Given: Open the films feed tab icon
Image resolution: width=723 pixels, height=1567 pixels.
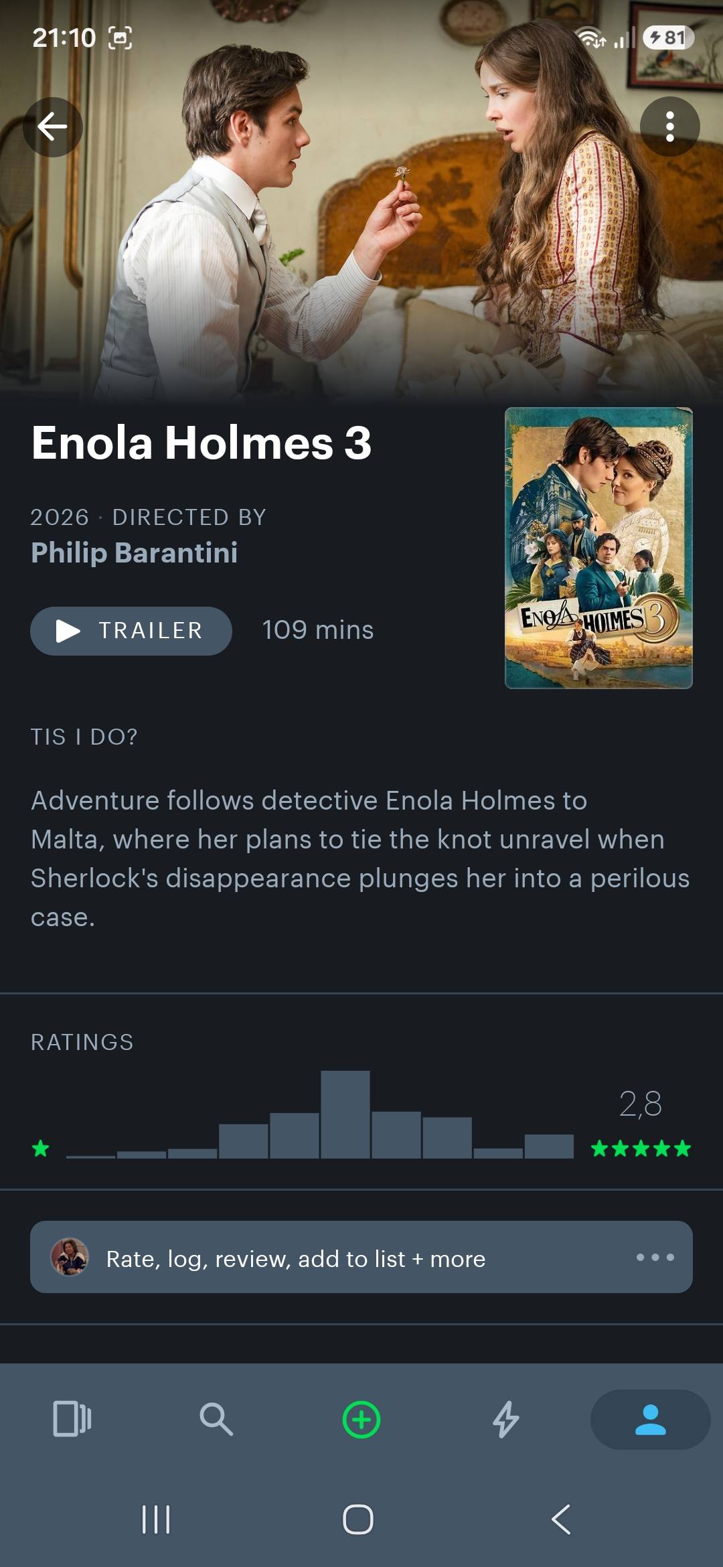Looking at the screenshot, I should click(72, 1419).
